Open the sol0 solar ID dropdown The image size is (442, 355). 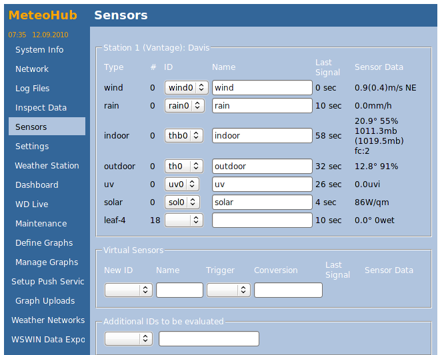(x=182, y=202)
